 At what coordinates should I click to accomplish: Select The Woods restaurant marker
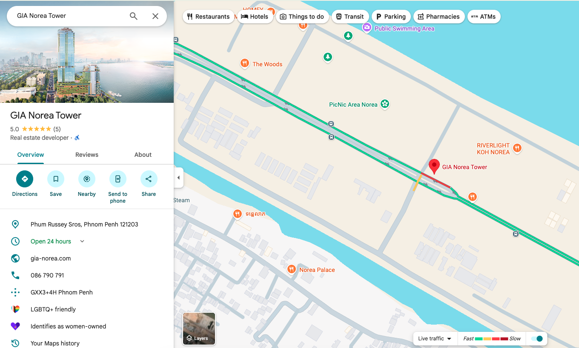[x=244, y=64]
